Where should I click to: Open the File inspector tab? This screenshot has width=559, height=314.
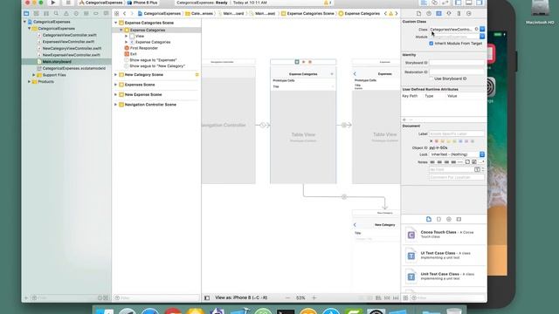click(419, 14)
